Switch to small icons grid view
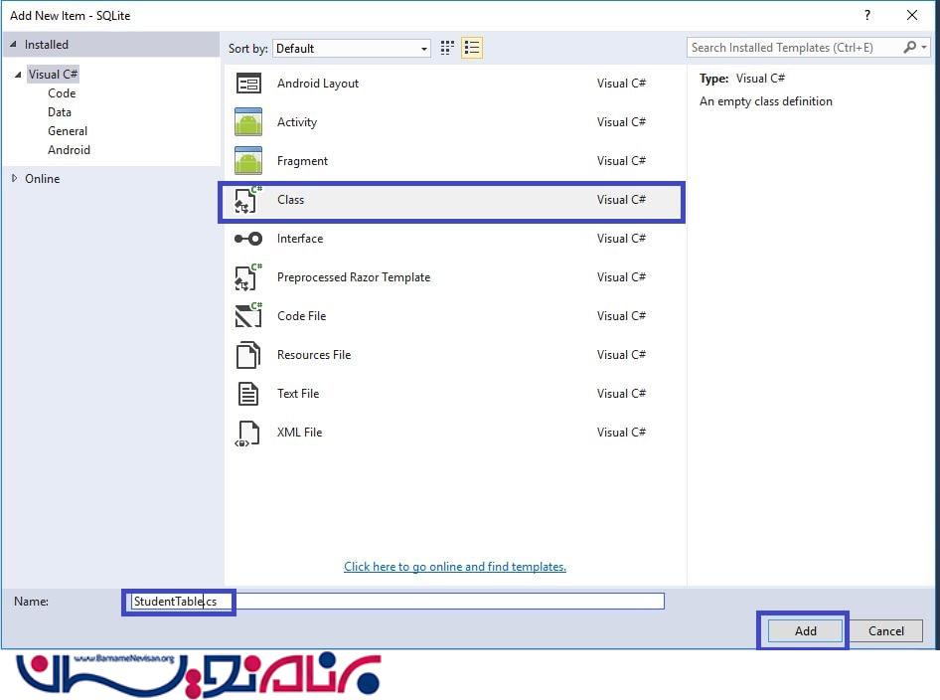Screen dimensions: 940x700 pyautogui.click(x=448, y=48)
